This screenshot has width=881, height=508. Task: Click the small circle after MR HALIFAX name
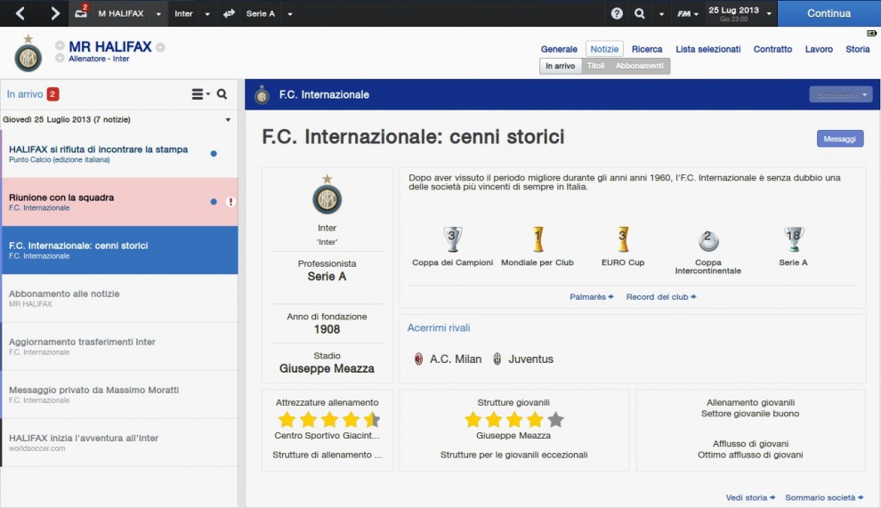(161, 47)
